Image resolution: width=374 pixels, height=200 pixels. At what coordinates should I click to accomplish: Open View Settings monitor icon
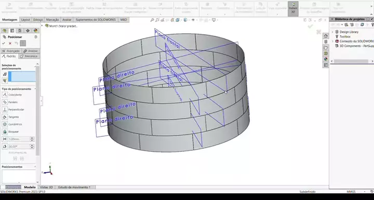213,20
